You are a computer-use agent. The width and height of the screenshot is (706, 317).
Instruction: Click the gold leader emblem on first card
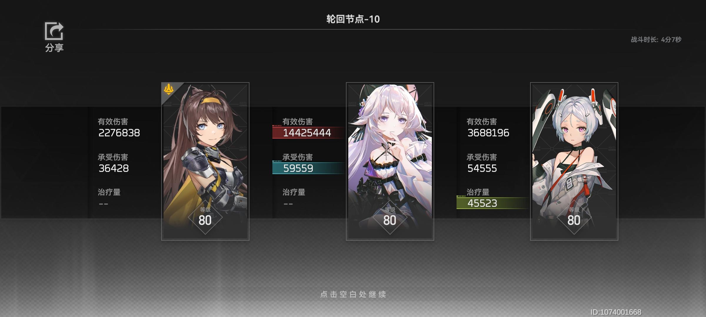click(x=169, y=89)
